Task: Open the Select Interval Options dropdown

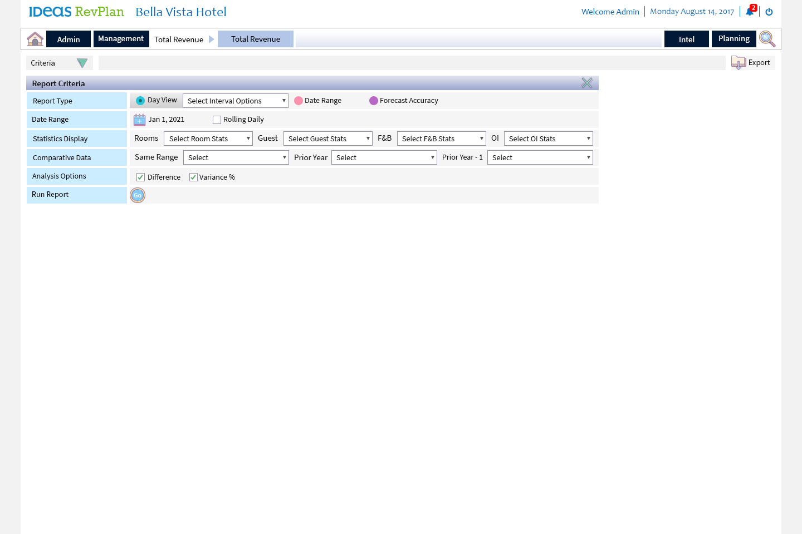Action: pyautogui.click(x=236, y=101)
